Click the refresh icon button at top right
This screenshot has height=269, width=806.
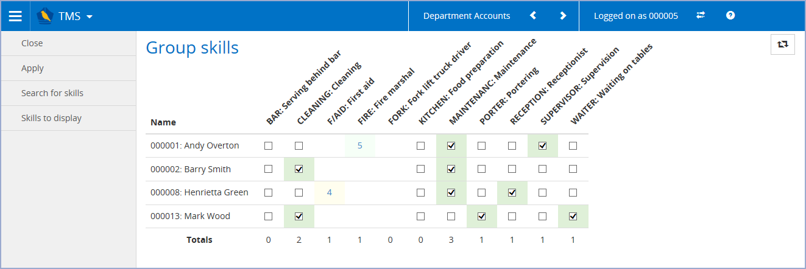782,44
